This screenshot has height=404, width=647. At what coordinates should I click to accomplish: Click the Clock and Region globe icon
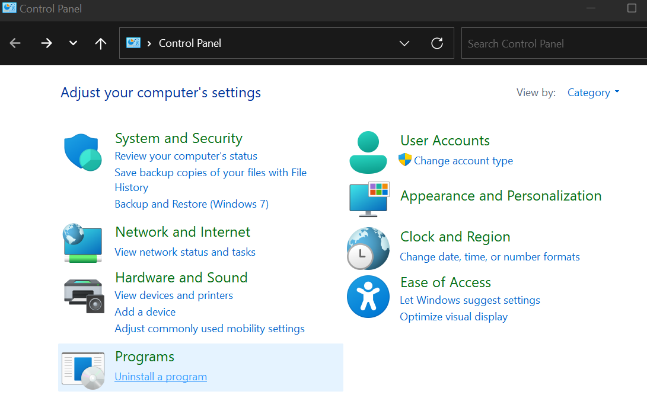(368, 249)
